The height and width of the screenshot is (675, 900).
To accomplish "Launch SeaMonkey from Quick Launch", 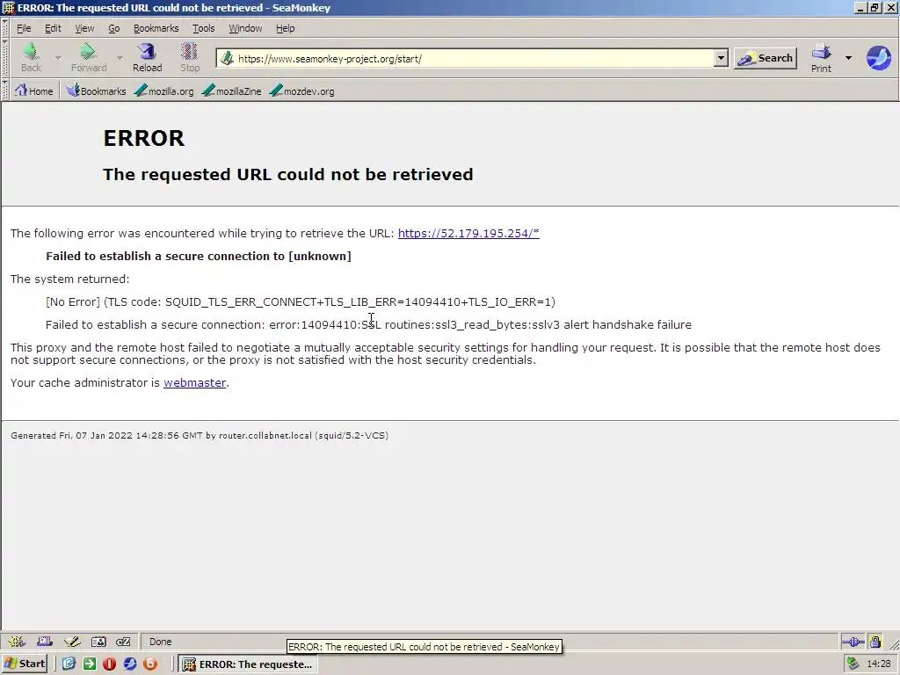I will coord(130,664).
